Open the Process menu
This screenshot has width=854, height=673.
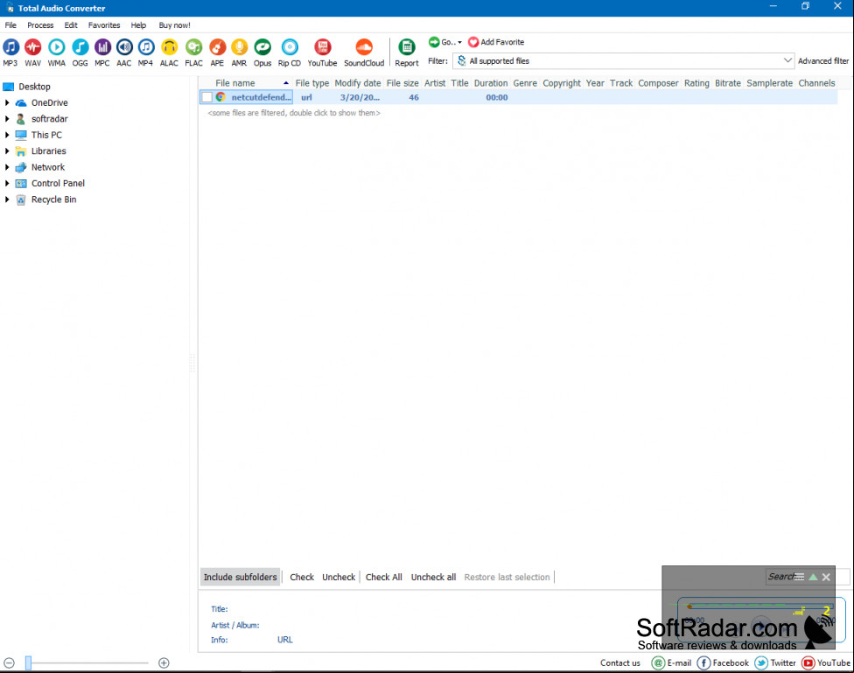tap(40, 25)
